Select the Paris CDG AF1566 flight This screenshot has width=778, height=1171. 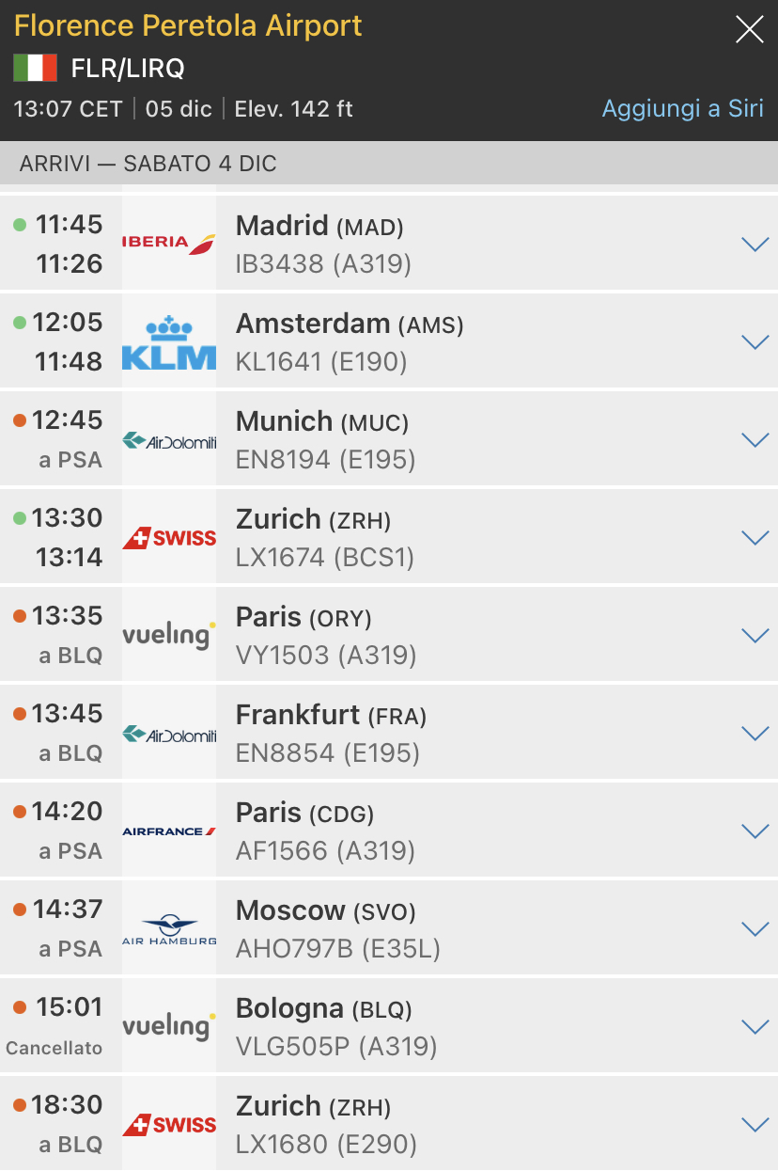click(470, 831)
